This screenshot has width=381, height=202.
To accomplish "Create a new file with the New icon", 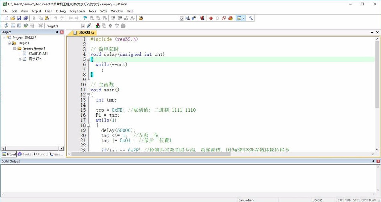I will tap(7, 18).
